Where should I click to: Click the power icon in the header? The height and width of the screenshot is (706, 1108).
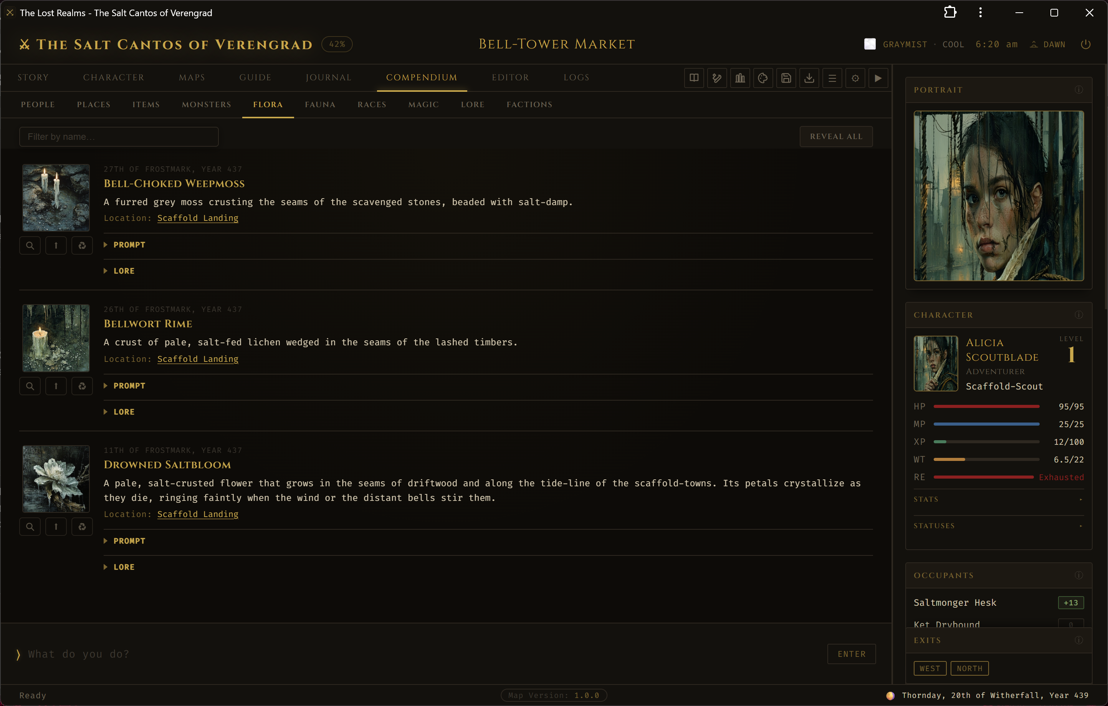1085,44
